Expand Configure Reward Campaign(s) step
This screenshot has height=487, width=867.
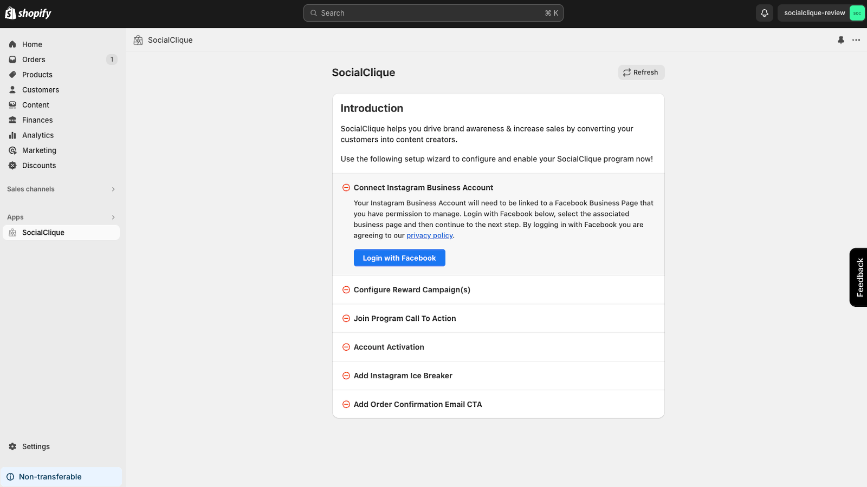click(498, 290)
